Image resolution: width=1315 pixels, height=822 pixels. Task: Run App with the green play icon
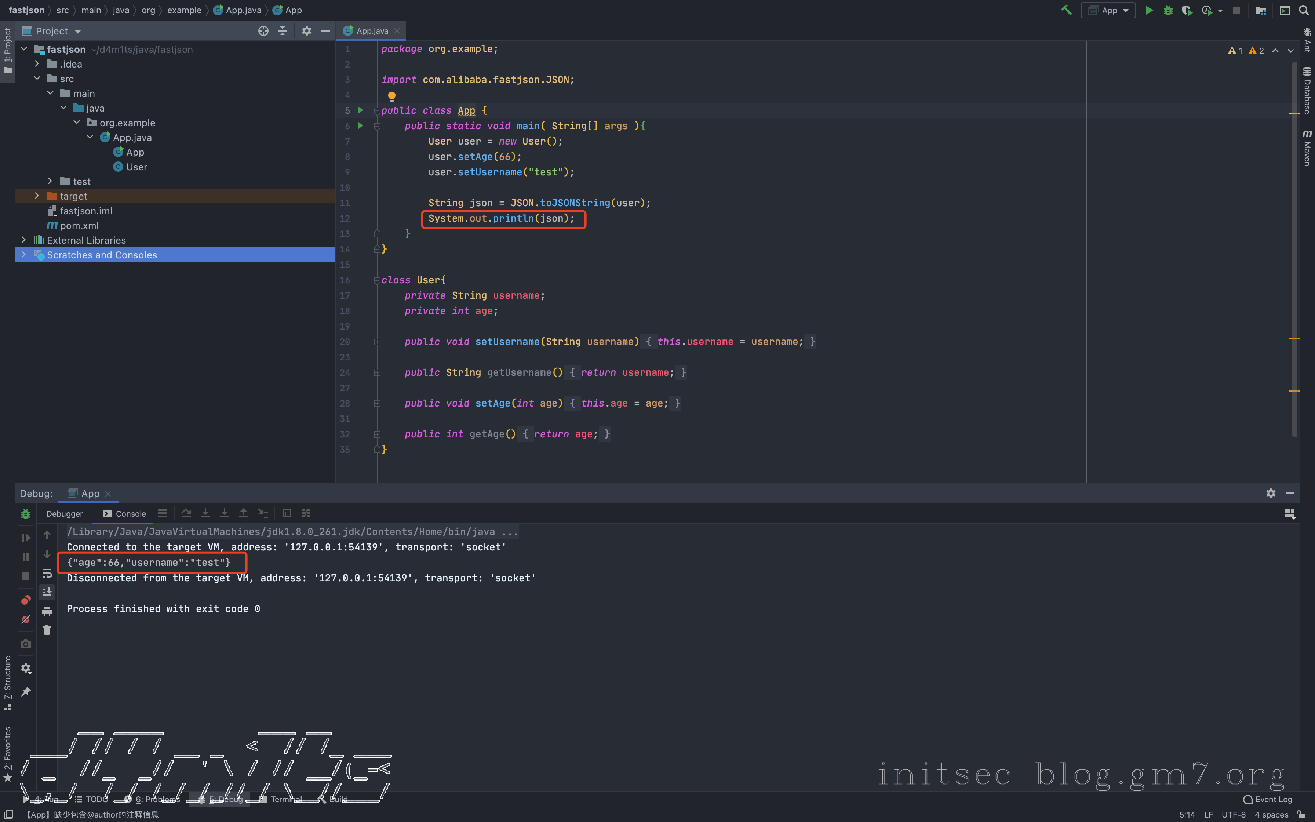pos(1149,10)
